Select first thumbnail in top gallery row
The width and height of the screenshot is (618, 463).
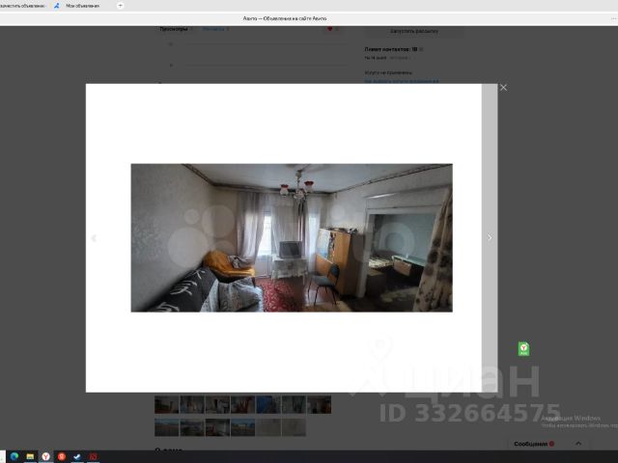[166, 405]
